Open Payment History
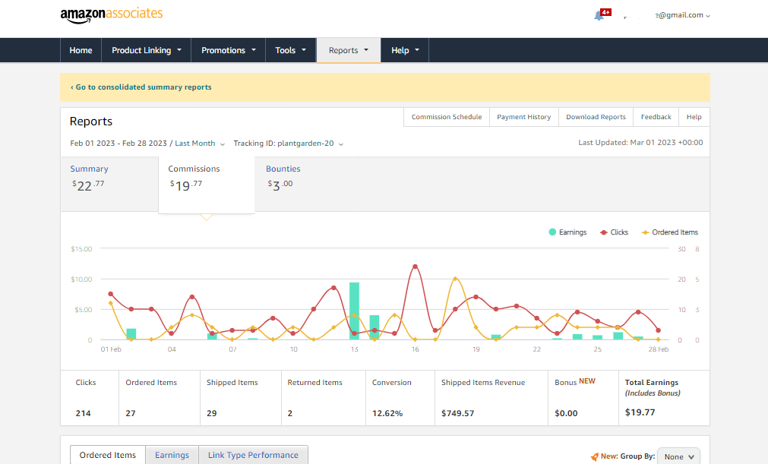 (524, 117)
